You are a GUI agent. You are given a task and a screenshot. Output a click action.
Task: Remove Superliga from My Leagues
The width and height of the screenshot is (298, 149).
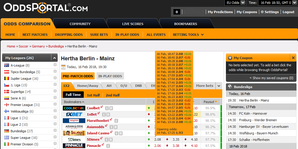(55, 91)
